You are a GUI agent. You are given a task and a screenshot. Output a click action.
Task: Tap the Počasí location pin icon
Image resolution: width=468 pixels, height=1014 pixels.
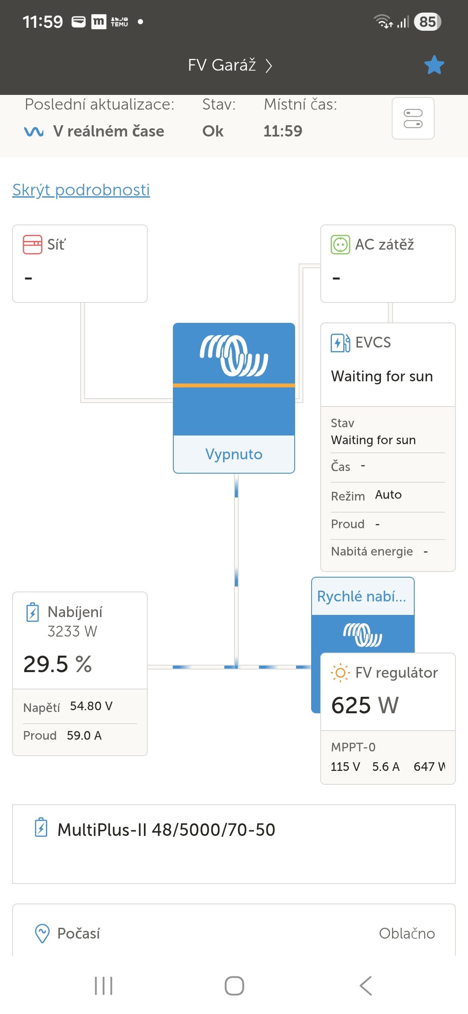pyautogui.click(x=42, y=933)
